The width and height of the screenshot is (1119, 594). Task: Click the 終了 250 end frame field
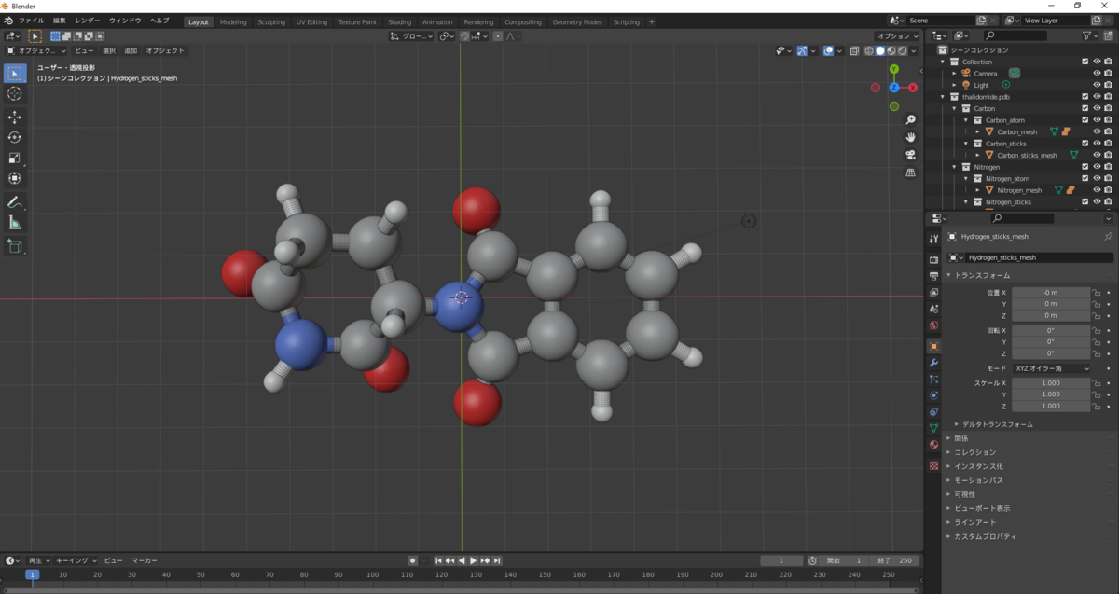[x=895, y=560]
